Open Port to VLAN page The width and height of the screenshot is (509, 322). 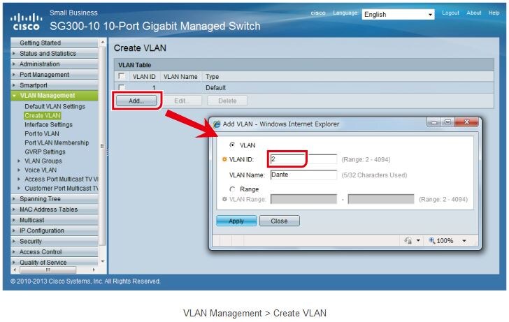click(x=42, y=133)
